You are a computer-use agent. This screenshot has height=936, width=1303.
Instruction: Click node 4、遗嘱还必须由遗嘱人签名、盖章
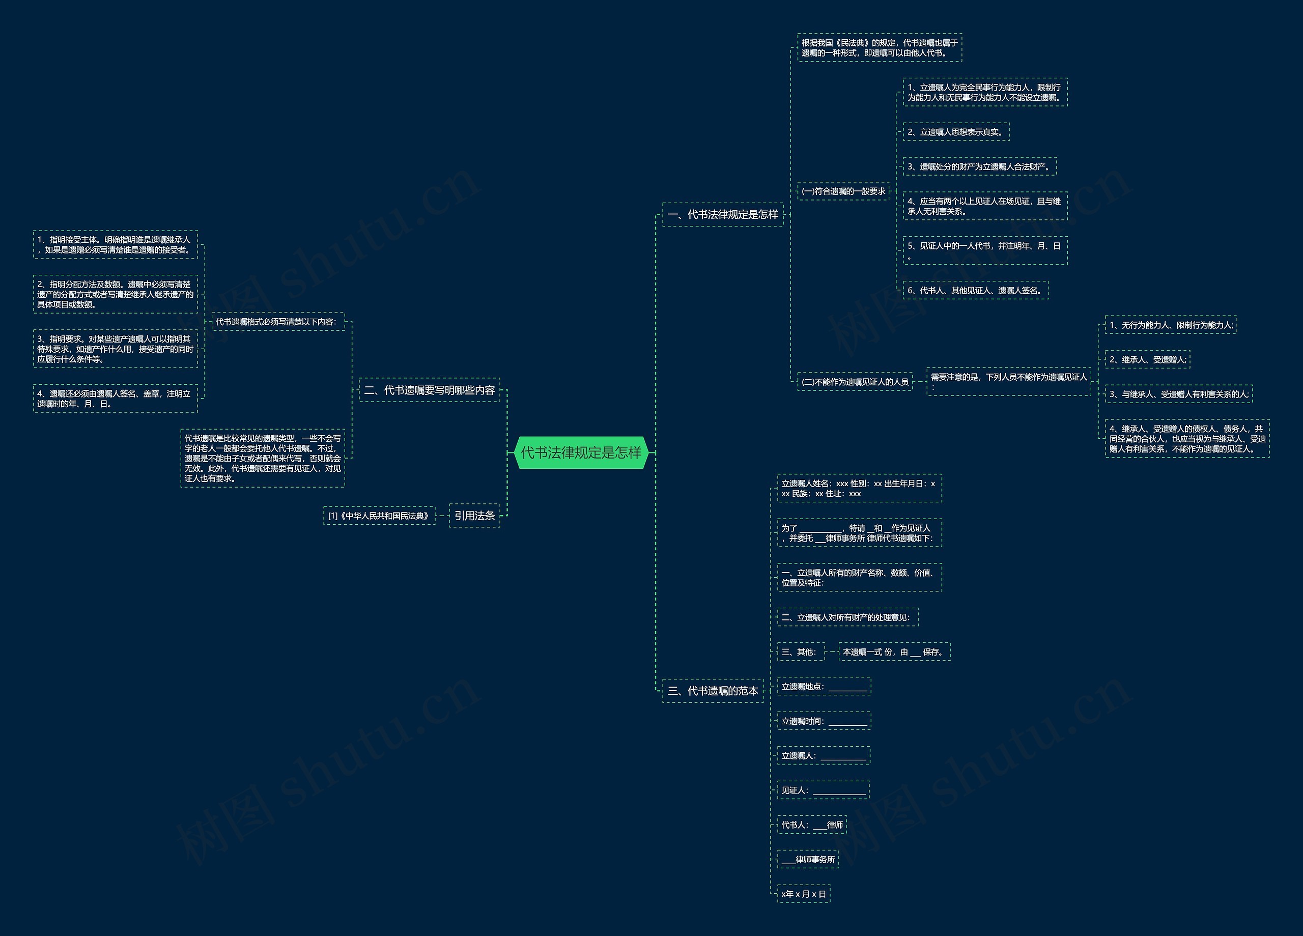[x=116, y=399]
